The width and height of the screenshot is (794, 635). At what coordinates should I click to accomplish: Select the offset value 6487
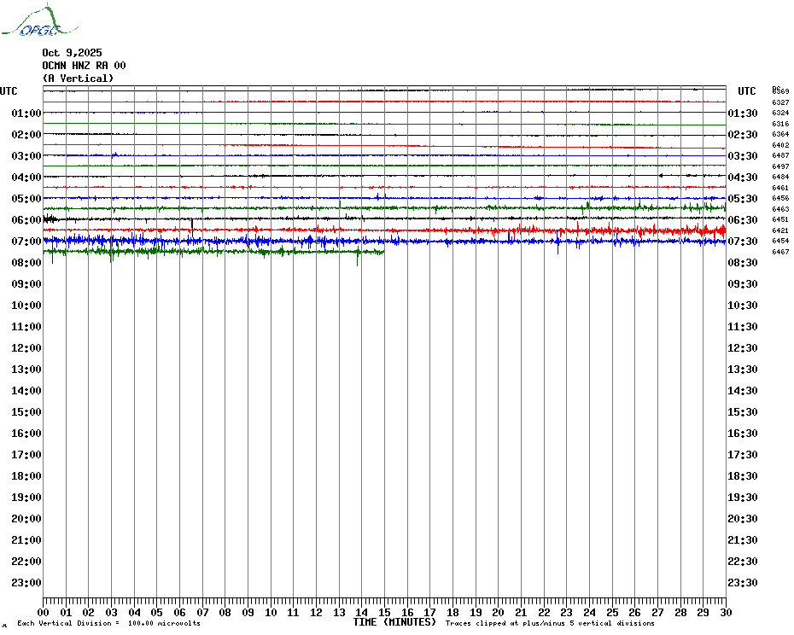pyautogui.click(x=780, y=155)
